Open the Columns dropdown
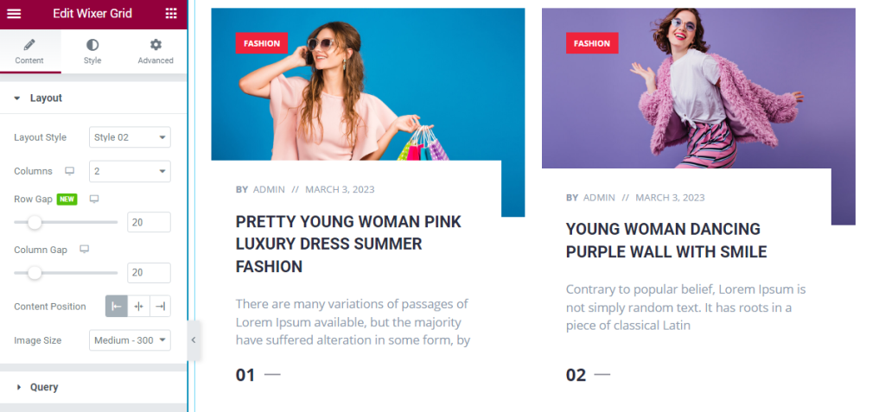Screen dimensions: 885x412 coord(130,171)
